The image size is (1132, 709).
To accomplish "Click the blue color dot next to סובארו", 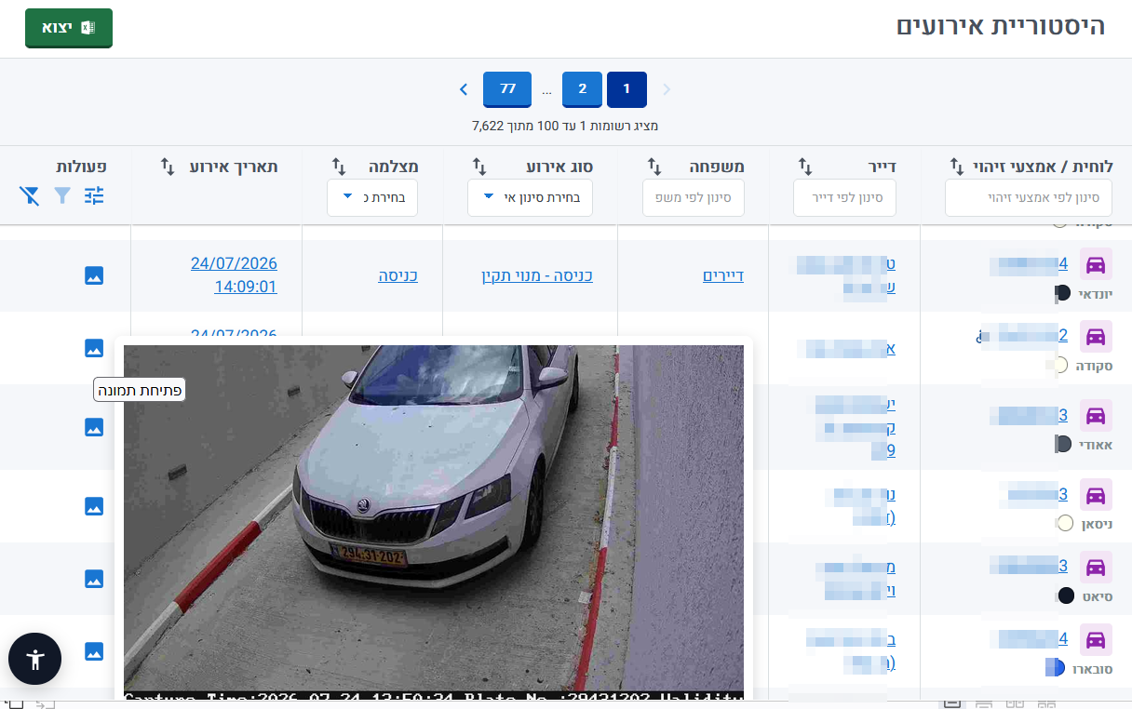I will (1055, 667).
